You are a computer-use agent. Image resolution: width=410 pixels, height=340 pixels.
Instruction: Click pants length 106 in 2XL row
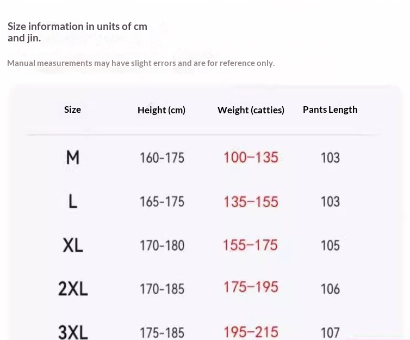330,289
